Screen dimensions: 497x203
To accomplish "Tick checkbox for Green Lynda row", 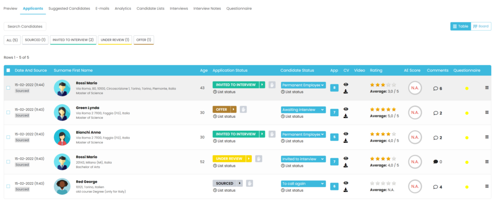I will pyautogui.click(x=8, y=112).
